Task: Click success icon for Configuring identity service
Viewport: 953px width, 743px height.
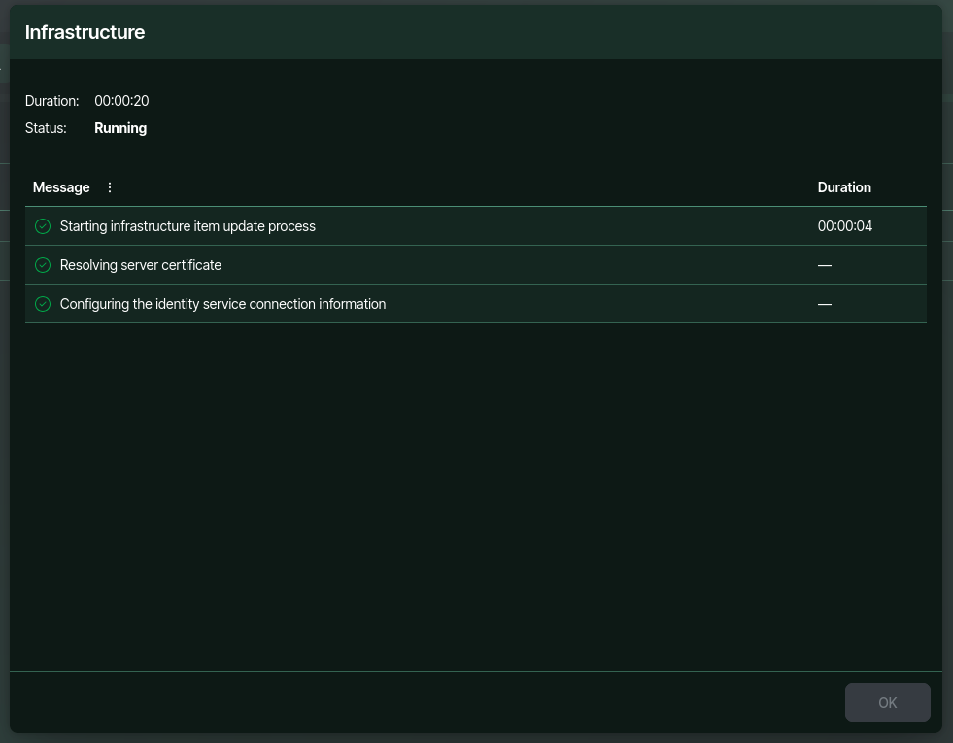Action: pyautogui.click(x=43, y=304)
